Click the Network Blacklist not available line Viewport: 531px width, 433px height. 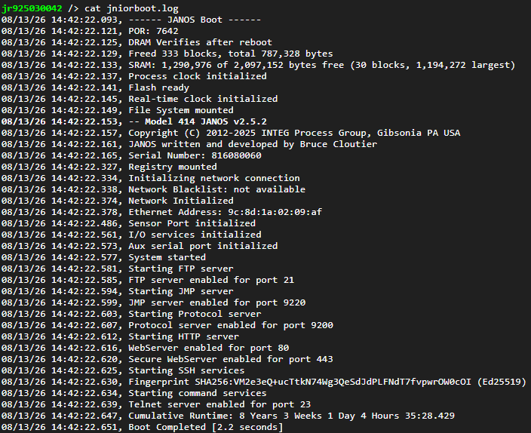(153, 189)
